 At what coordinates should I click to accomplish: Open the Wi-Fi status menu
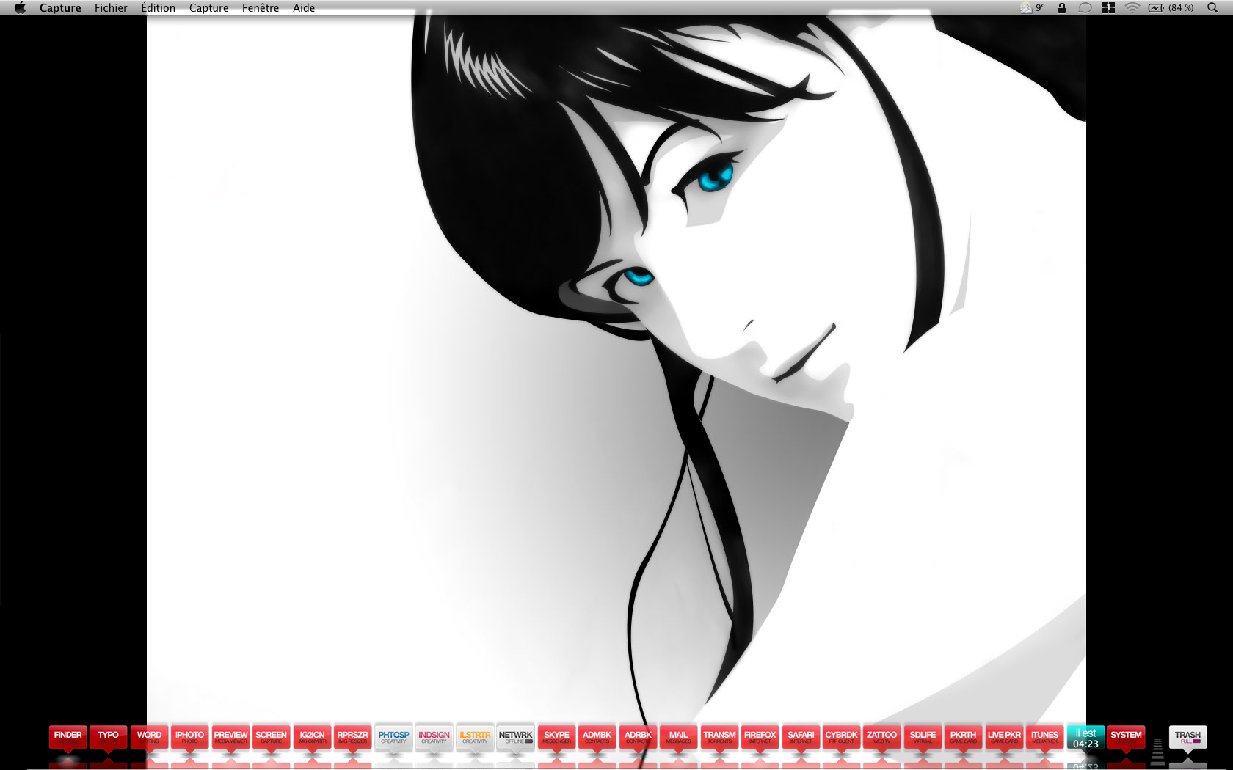click(x=1132, y=8)
